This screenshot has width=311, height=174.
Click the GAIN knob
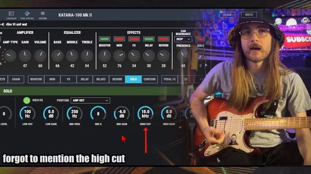[25, 56]
